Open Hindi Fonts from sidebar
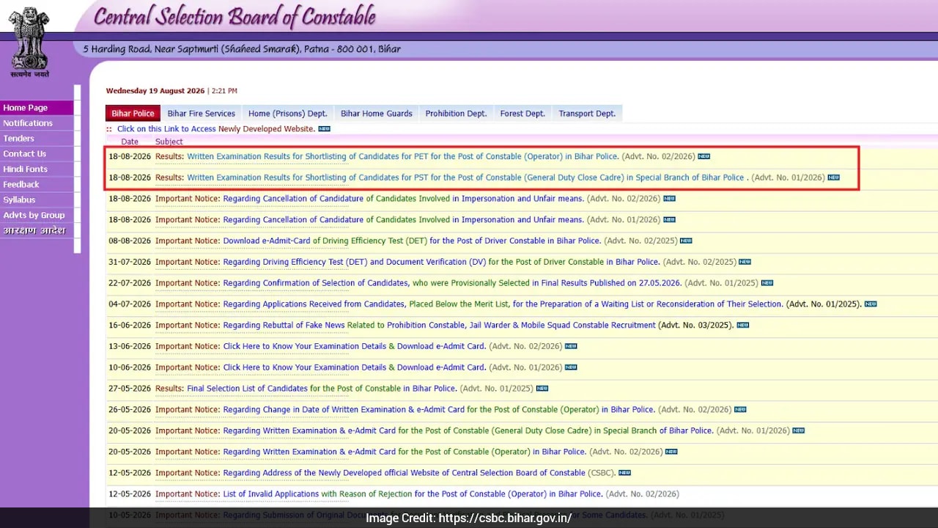This screenshot has width=938, height=528. click(x=37, y=169)
